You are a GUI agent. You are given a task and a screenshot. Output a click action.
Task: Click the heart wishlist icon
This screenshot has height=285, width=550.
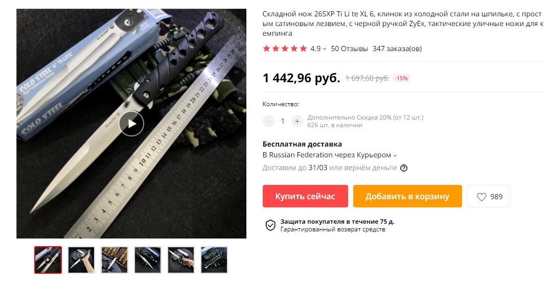tap(482, 197)
